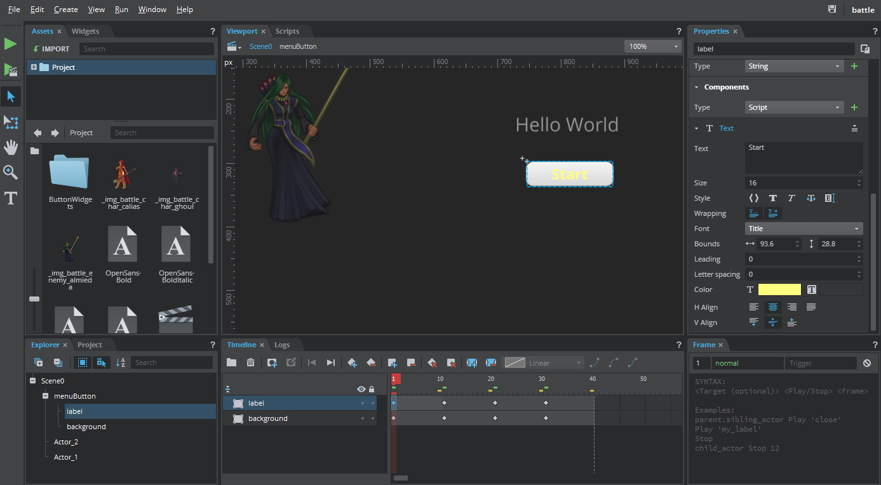Toggle bold text style
This screenshot has width=881, height=485.
773,198
